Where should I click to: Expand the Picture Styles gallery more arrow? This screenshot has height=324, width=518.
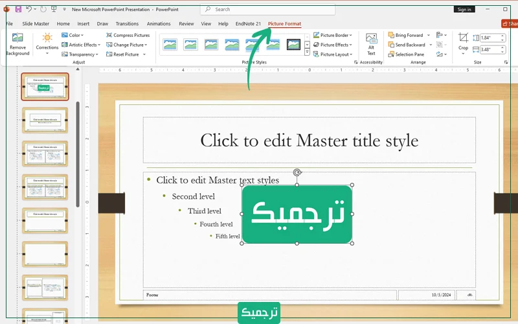(307, 52)
